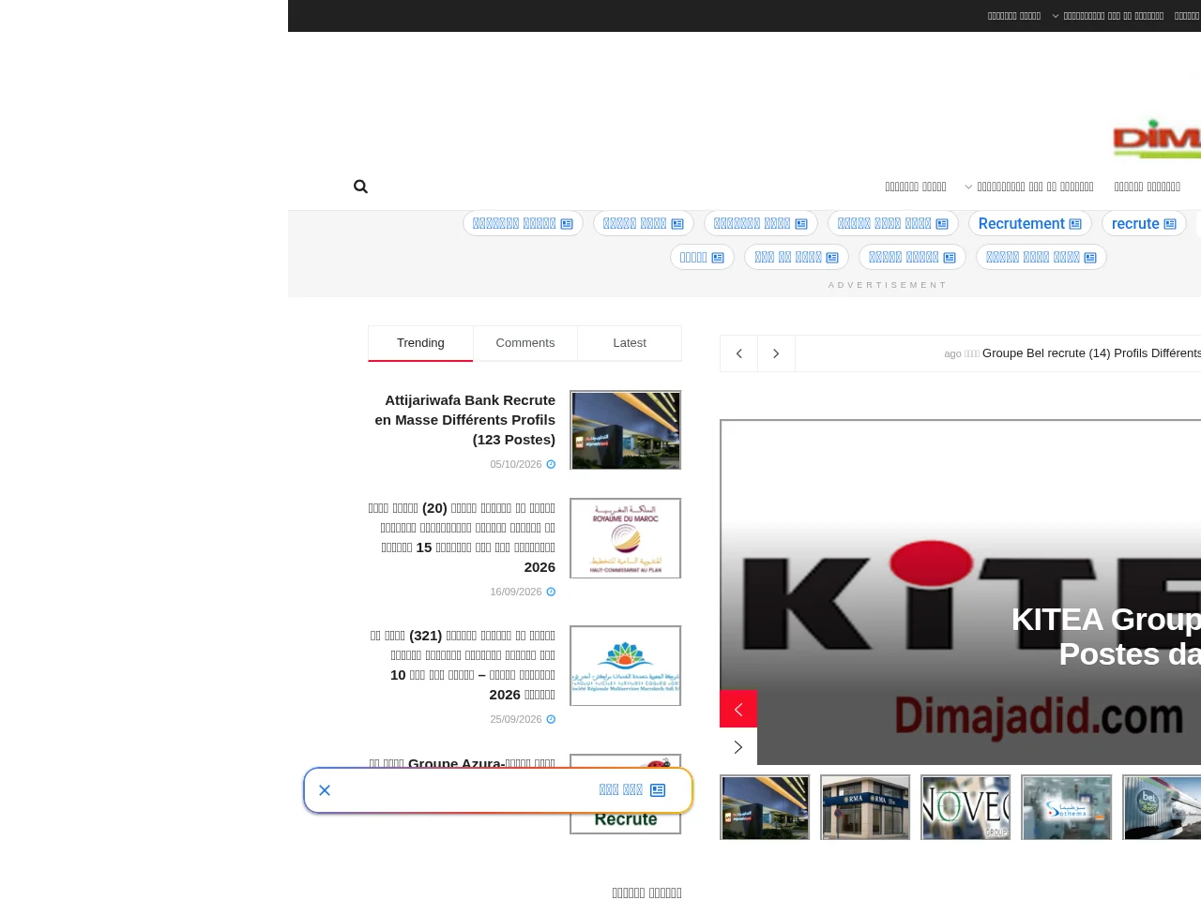The width and height of the screenshot is (1201, 900).
Task: Click the date 16/09/2026
Action: tap(516, 592)
